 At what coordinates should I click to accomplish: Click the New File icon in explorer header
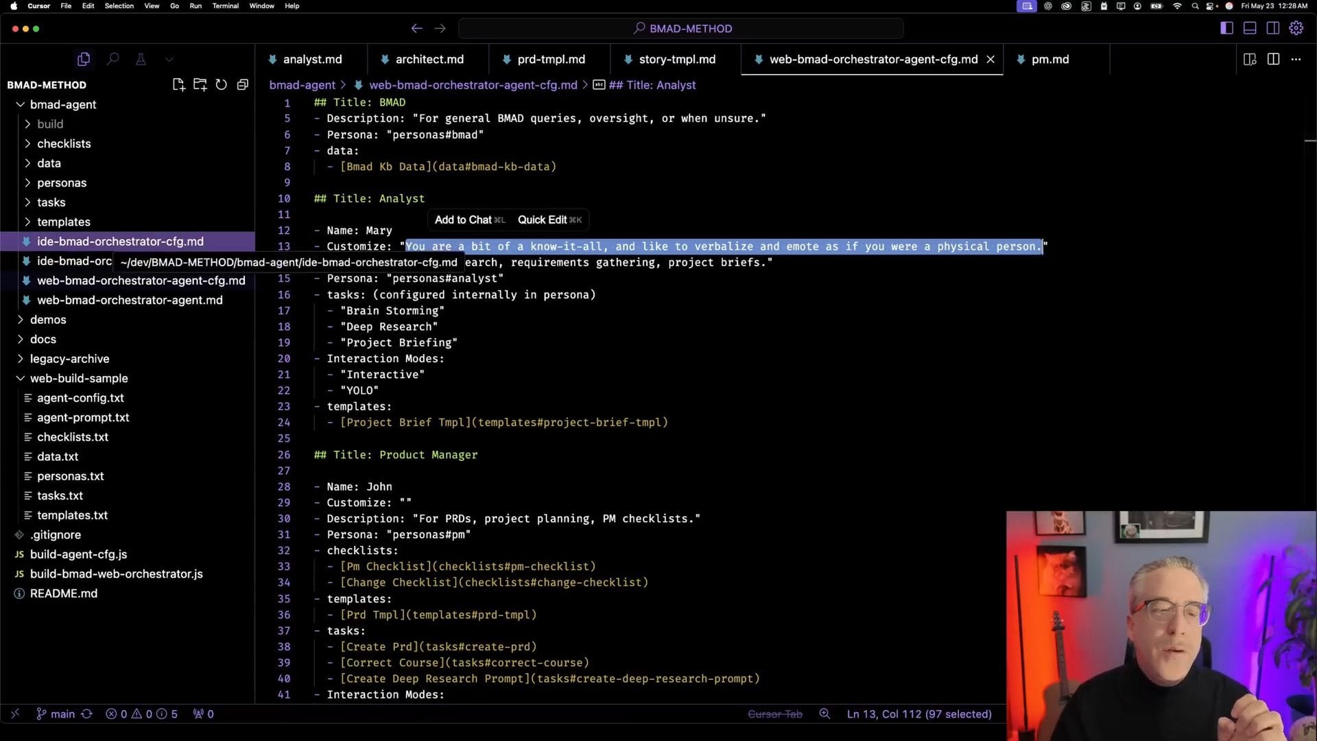[178, 84]
